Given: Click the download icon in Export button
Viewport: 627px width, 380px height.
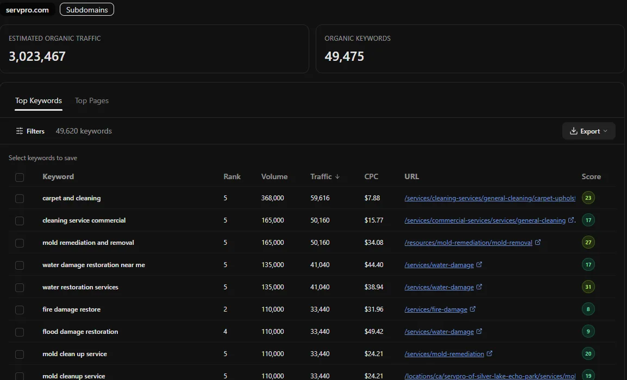Looking at the screenshot, I should coord(573,131).
